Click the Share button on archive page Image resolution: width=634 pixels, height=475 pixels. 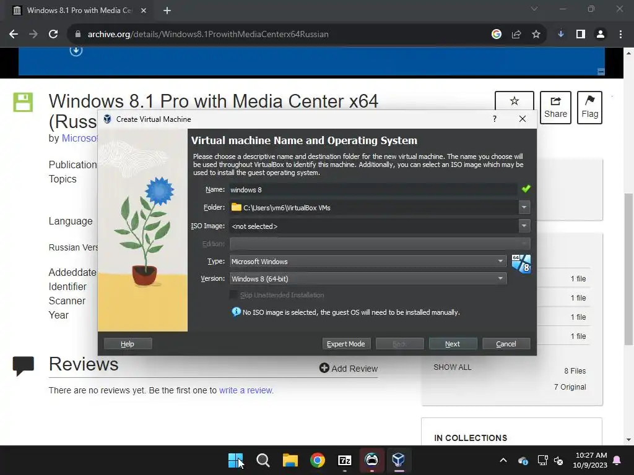(x=555, y=107)
